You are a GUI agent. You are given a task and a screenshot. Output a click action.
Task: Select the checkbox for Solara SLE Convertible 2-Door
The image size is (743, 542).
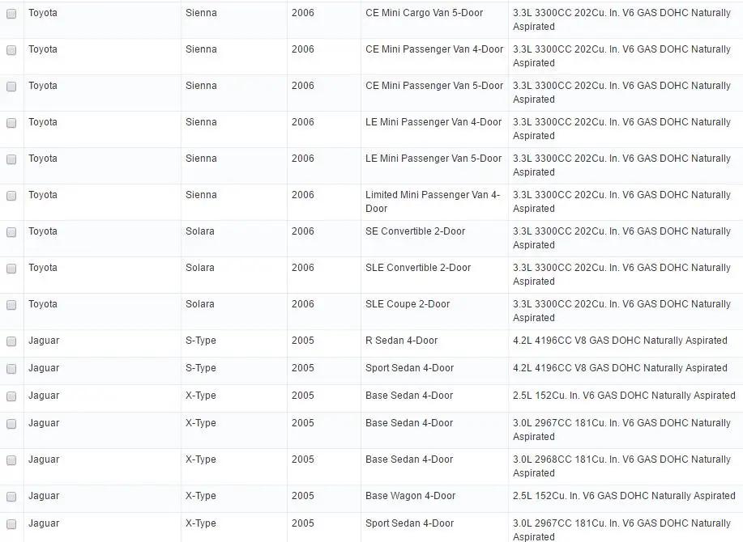11,269
